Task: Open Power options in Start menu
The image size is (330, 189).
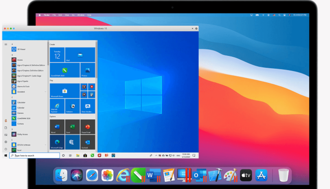Action: (x=6, y=149)
